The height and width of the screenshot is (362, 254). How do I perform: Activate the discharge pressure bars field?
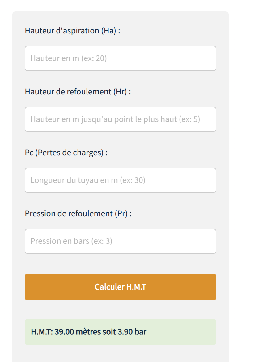pyautogui.click(x=120, y=241)
